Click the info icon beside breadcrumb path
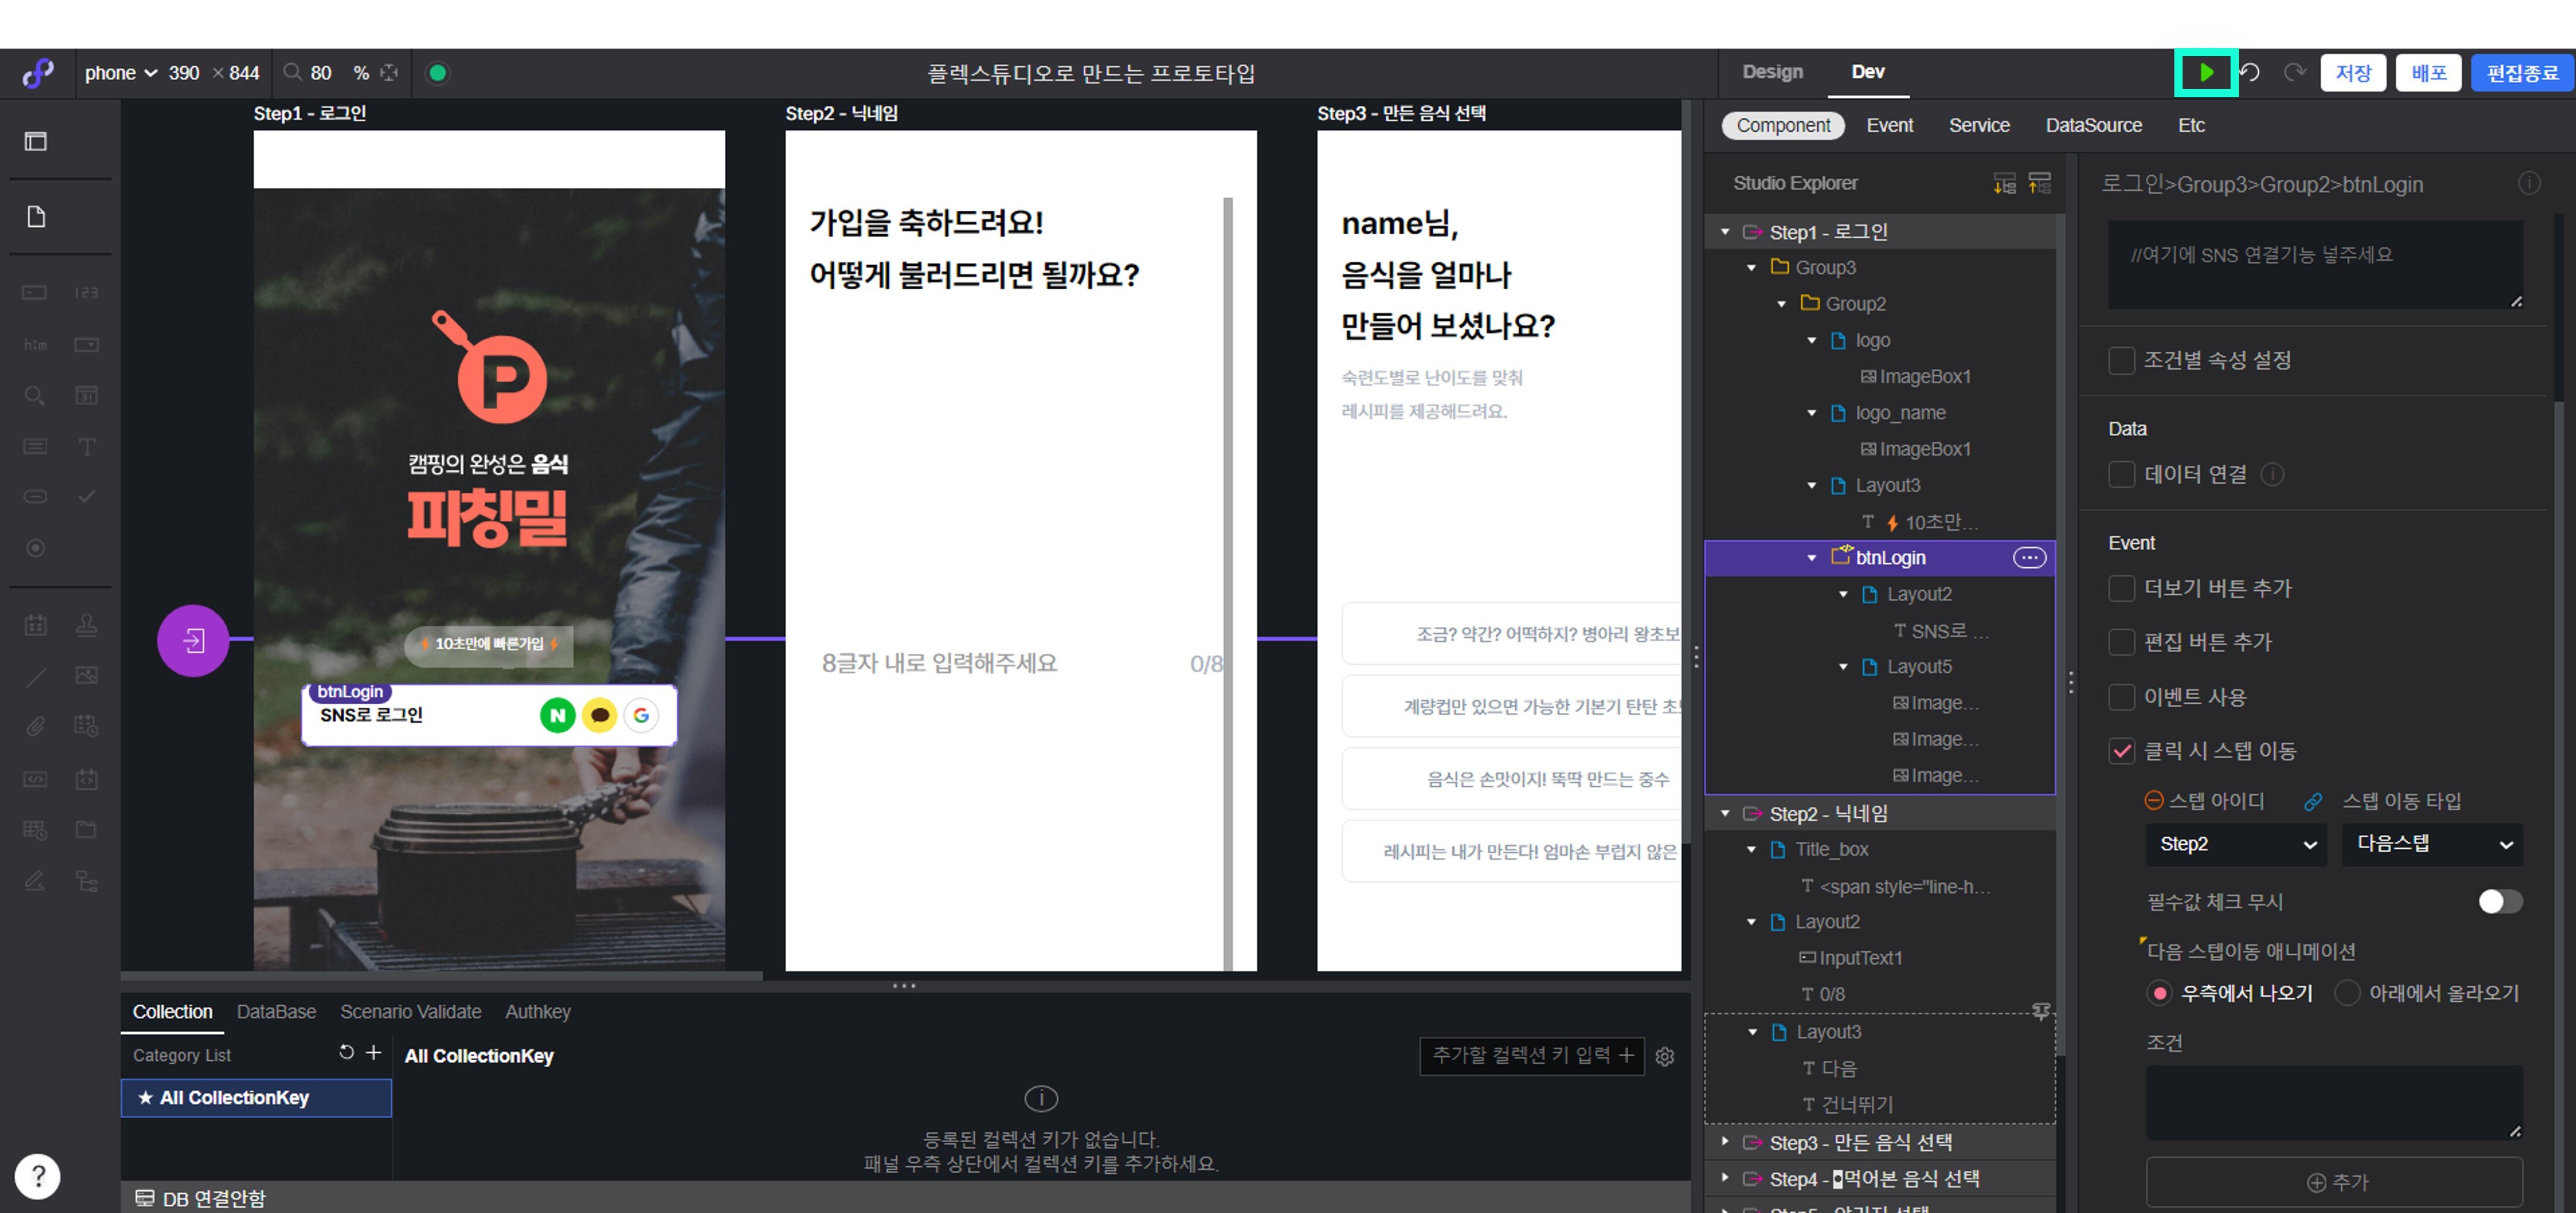 tap(2529, 183)
